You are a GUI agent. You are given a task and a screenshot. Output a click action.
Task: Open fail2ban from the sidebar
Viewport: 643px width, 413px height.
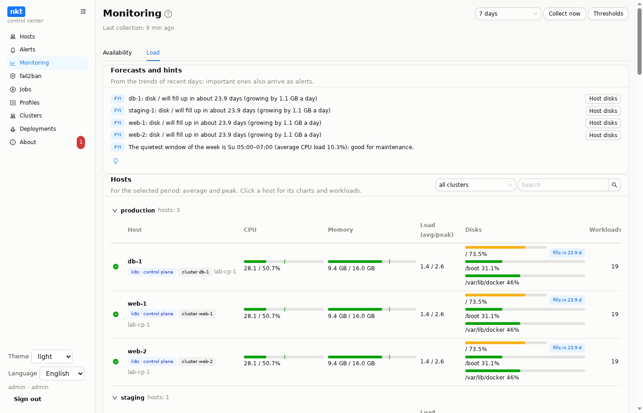(48, 76)
